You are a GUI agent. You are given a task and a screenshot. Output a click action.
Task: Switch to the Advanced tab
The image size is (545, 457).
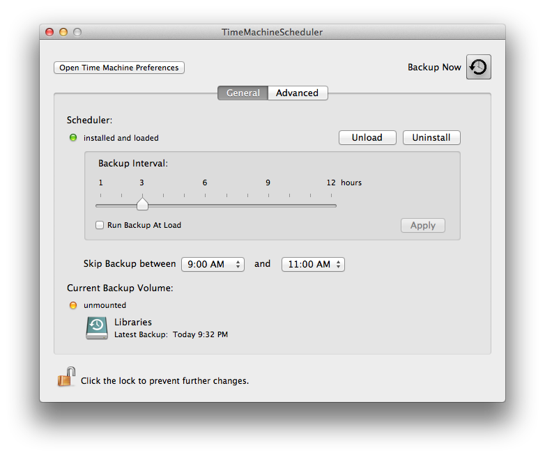pyautogui.click(x=298, y=93)
